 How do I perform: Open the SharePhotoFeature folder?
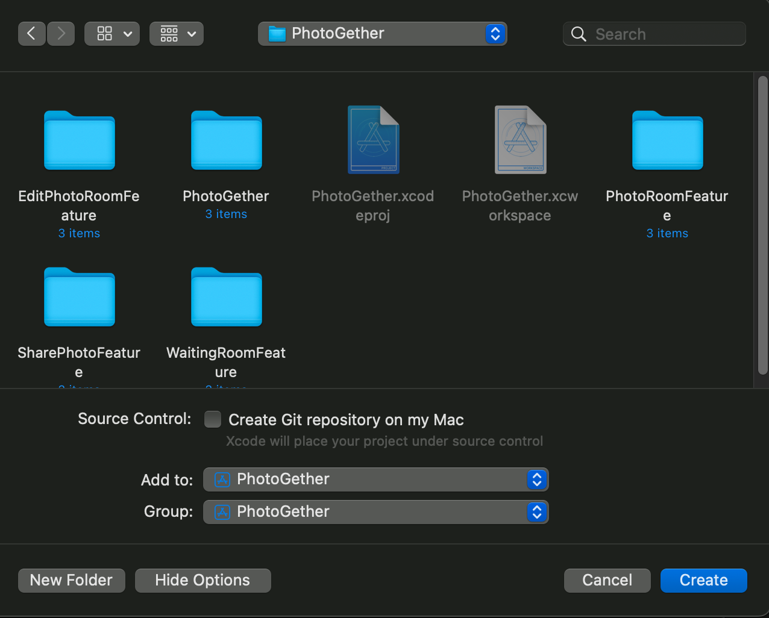point(79,298)
